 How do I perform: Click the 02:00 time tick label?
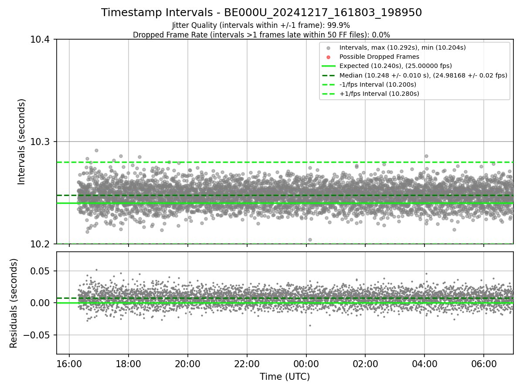pyautogui.click(x=365, y=364)
